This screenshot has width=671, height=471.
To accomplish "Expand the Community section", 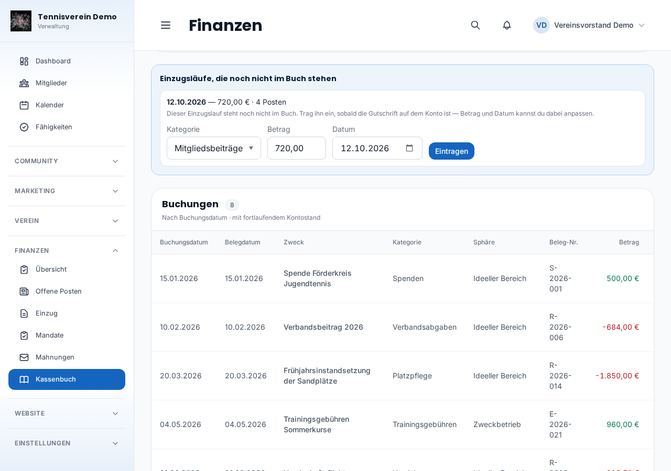I will [x=67, y=161].
